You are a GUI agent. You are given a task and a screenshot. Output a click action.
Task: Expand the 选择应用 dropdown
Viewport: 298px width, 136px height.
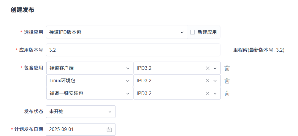[x=182, y=32]
